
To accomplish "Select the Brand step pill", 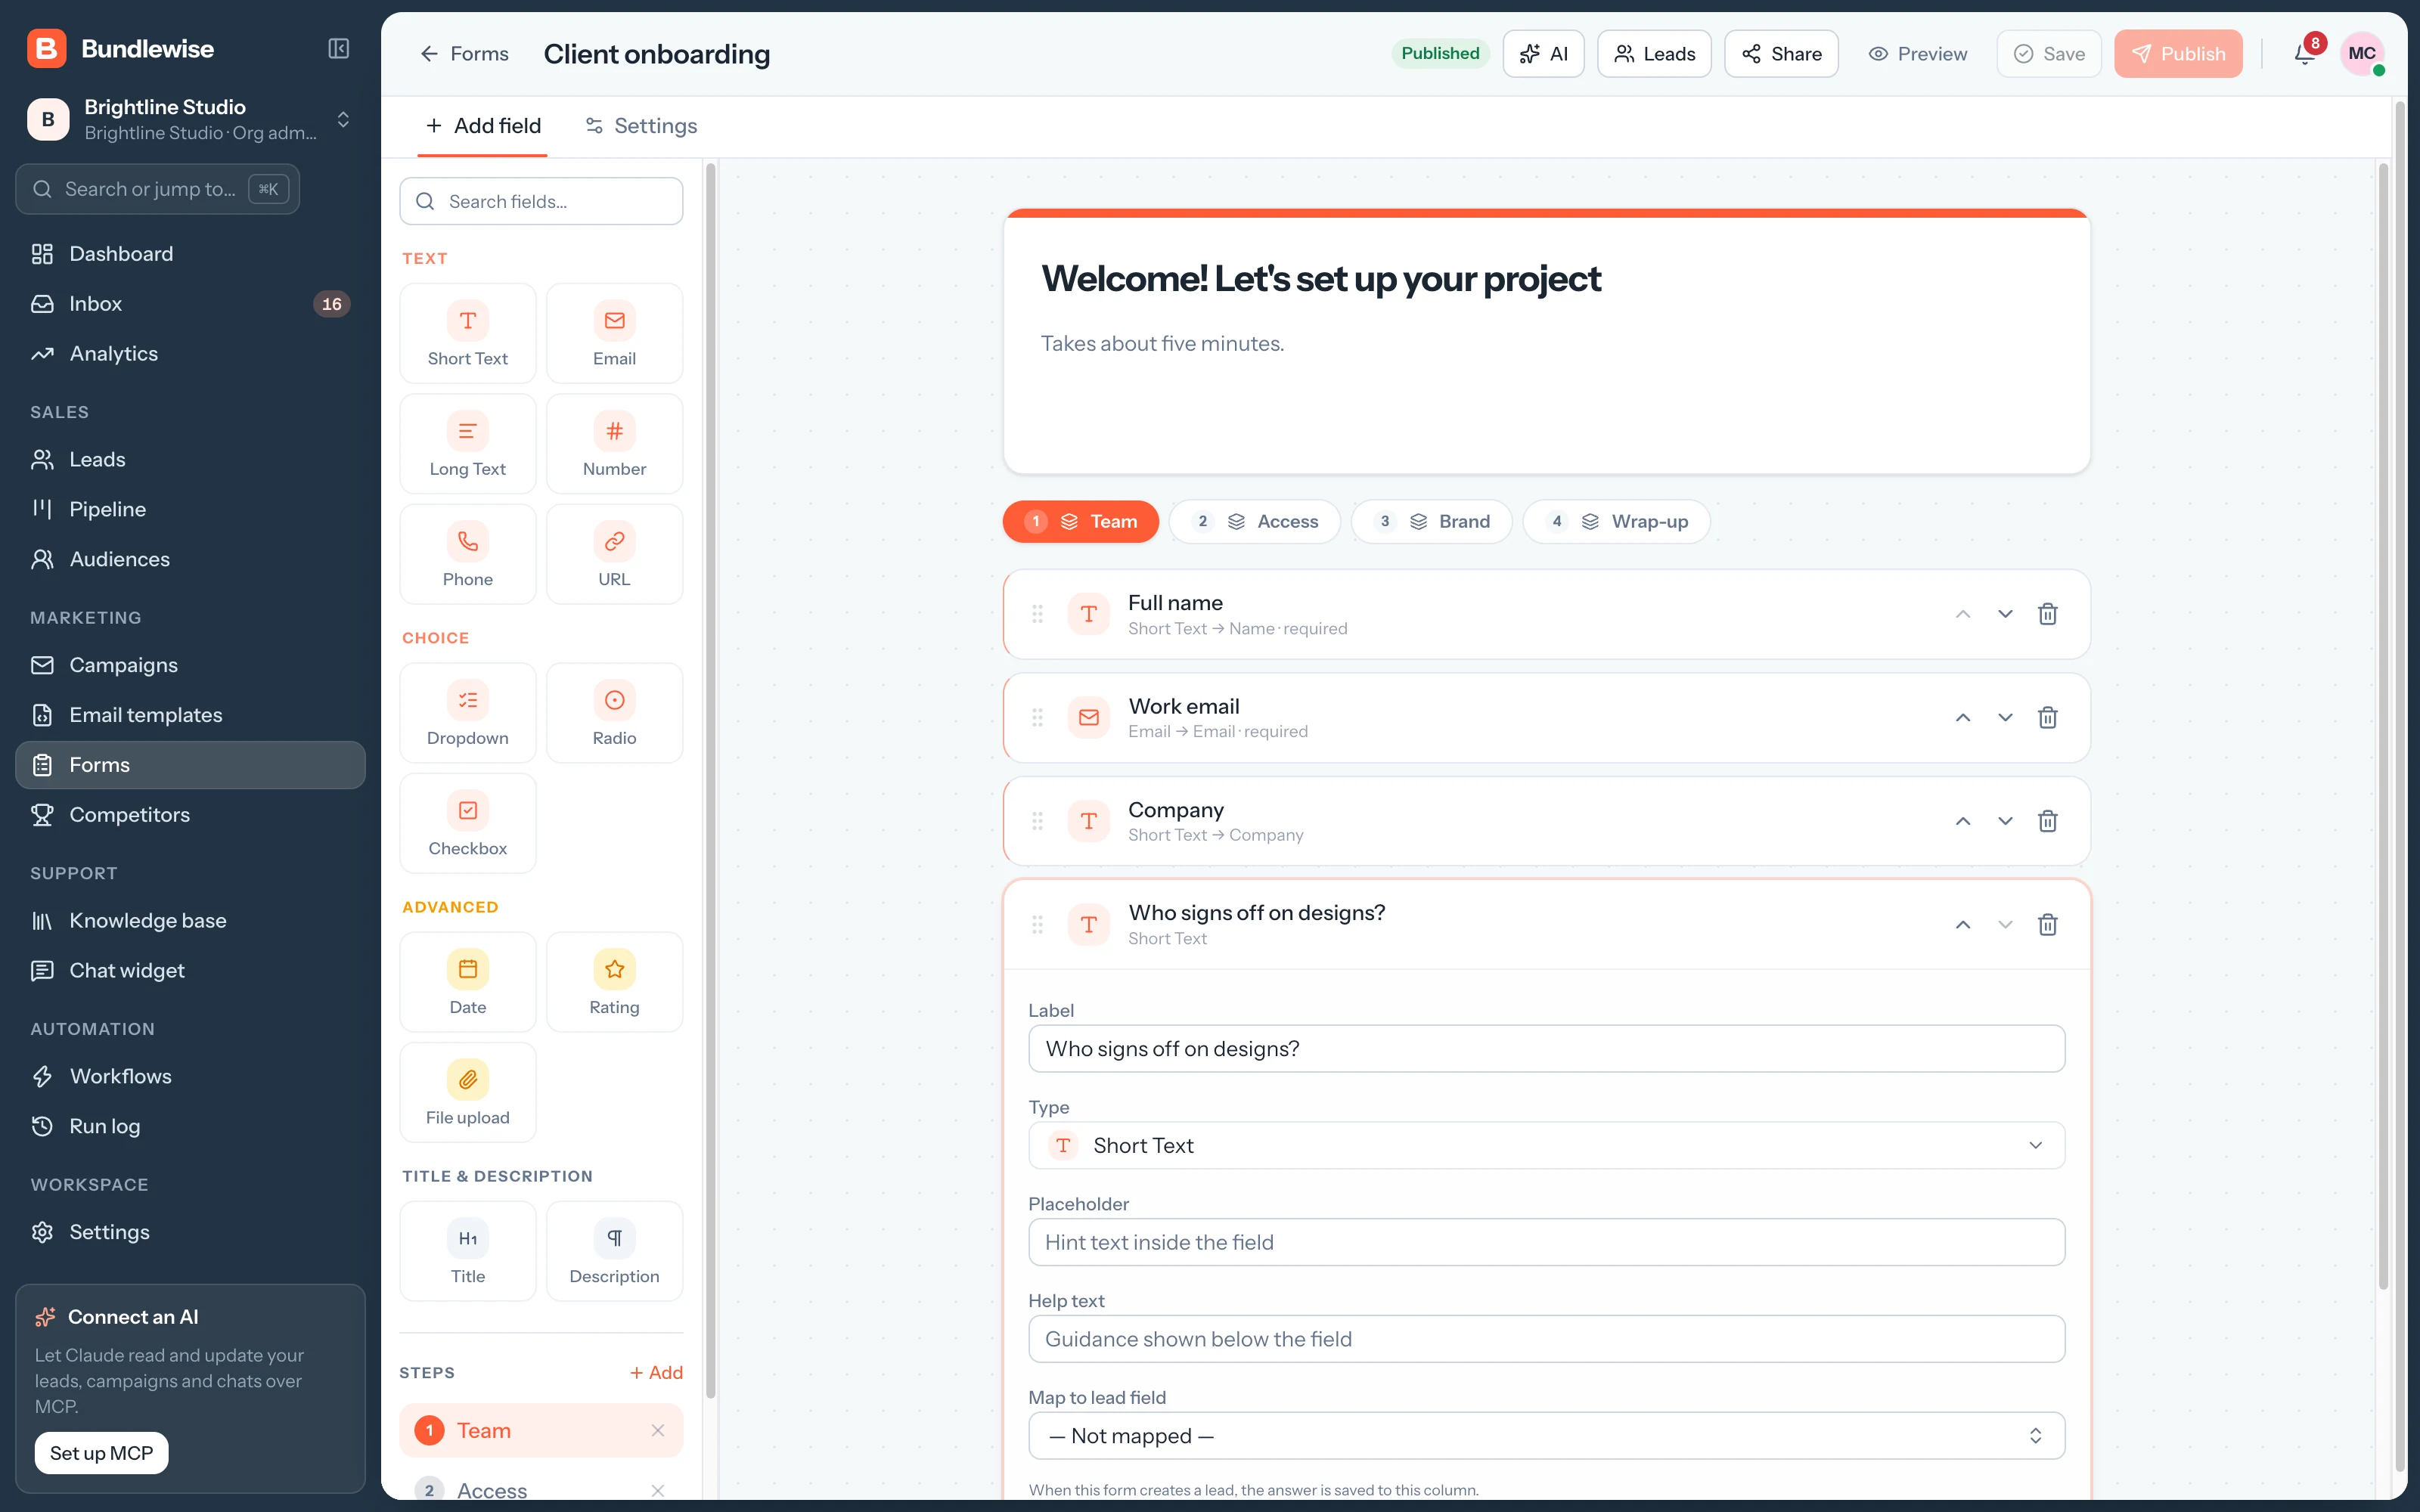I will (1431, 521).
